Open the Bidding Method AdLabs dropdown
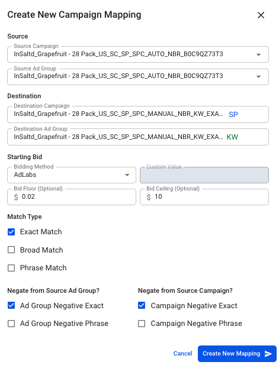Screen dimensions: 279x365 pos(72,175)
